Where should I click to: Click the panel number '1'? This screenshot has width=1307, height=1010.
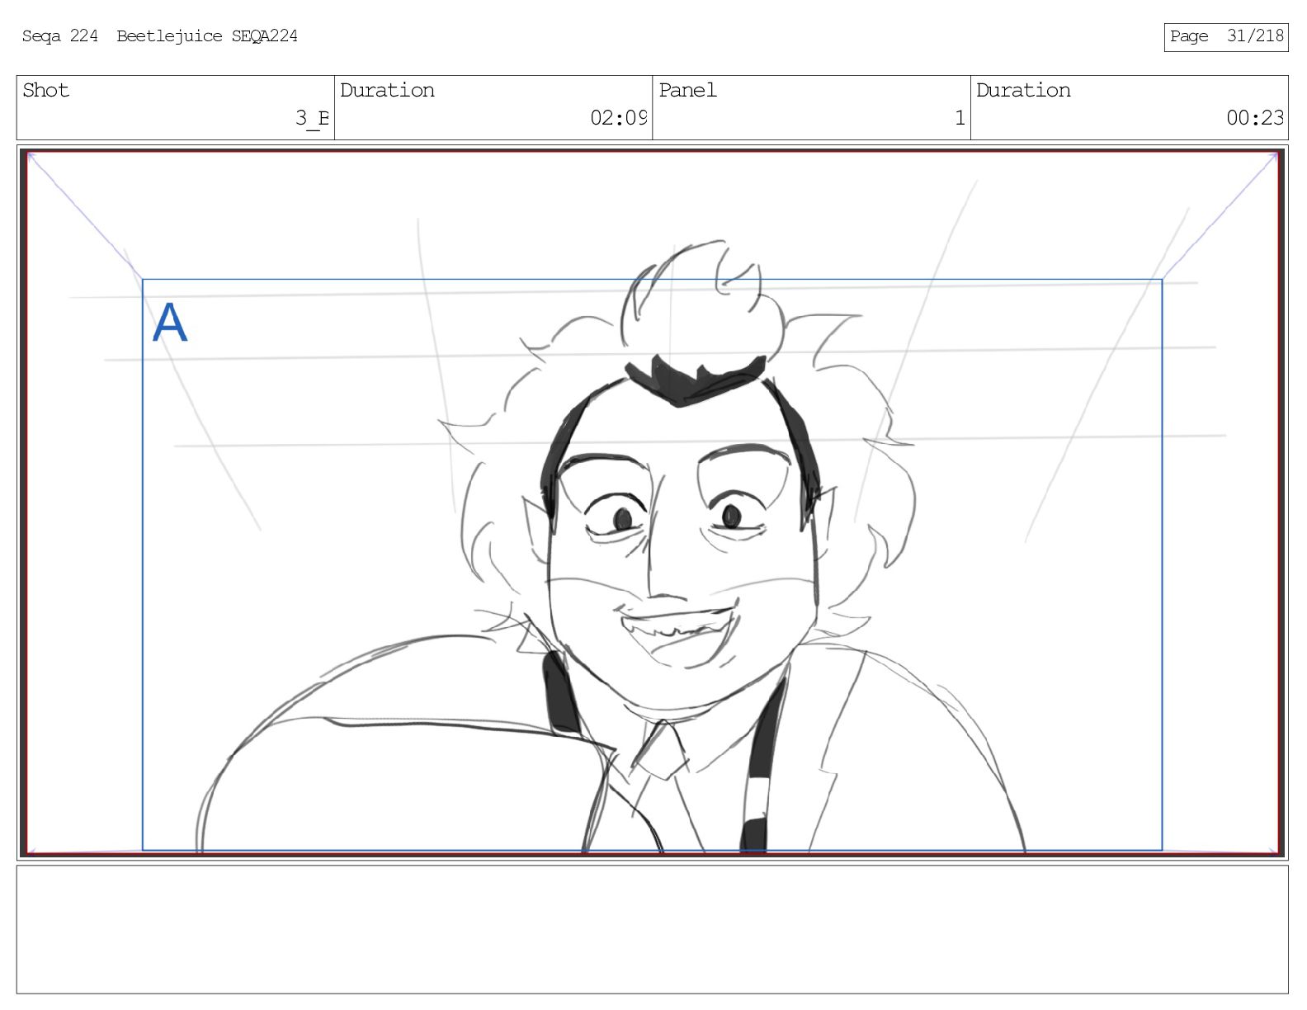pyautogui.click(x=960, y=118)
